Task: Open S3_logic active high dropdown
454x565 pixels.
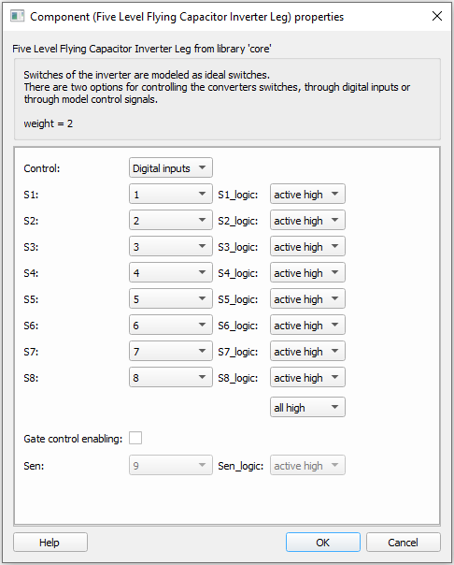Action: [307, 246]
